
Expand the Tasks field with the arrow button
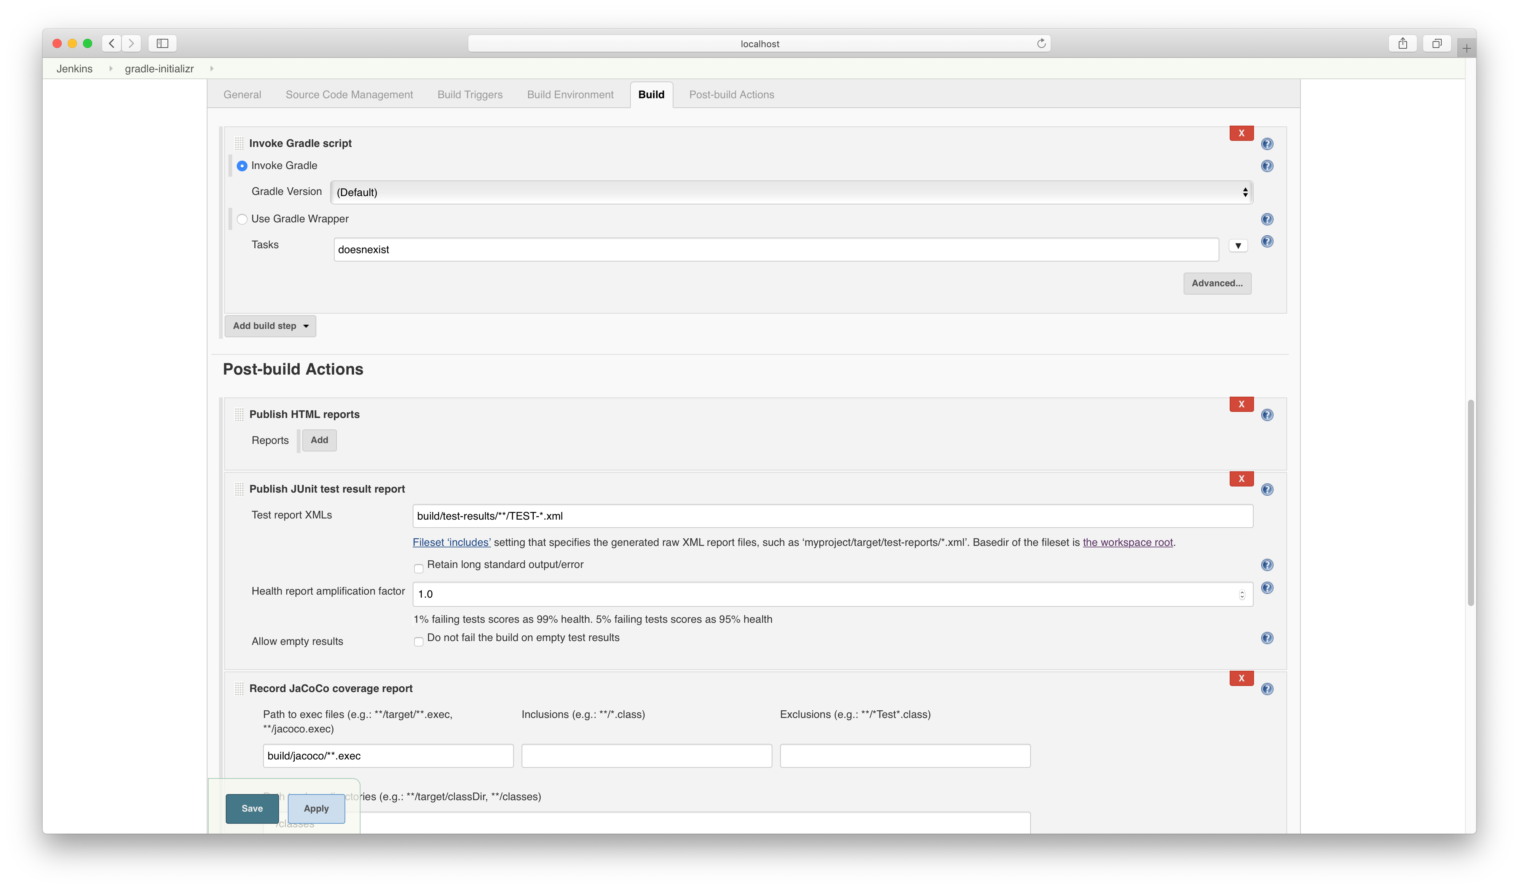click(x=1238, y=245)
